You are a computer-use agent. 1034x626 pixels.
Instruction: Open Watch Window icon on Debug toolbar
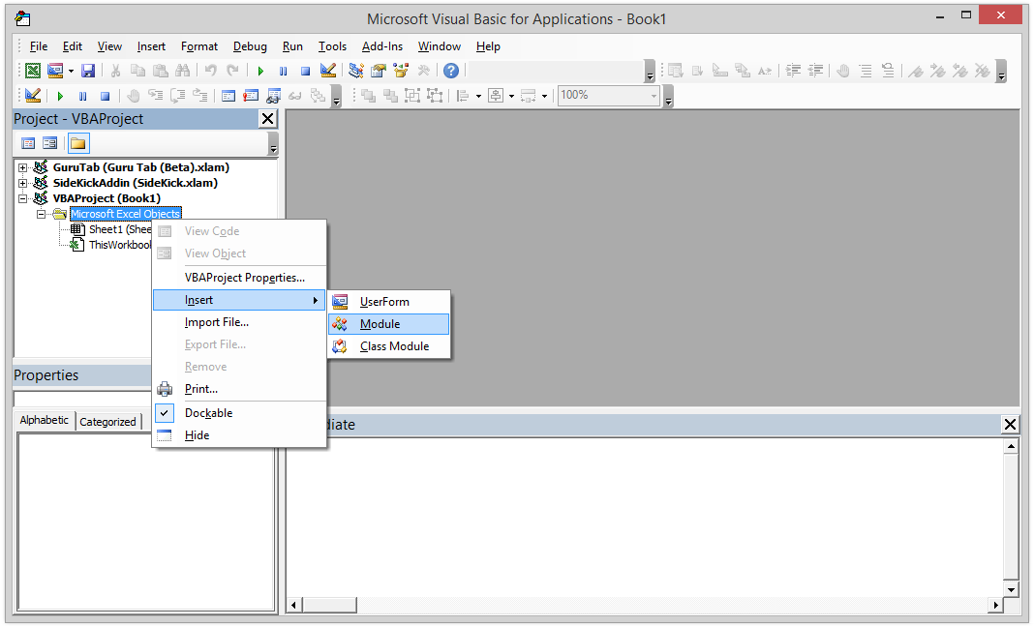pos(273,96)
